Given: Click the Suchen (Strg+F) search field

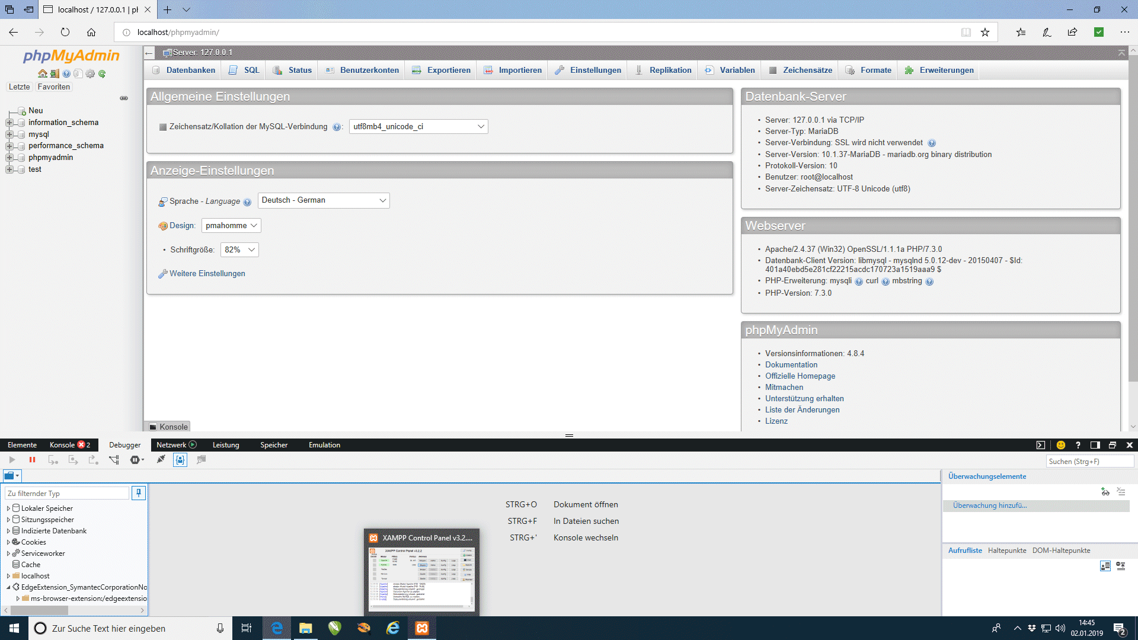Looking at the screenshot, I should click(1090, 462).
